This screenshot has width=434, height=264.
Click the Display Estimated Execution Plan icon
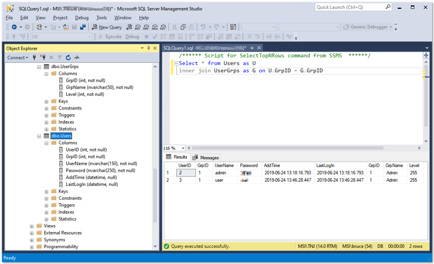[163, 37]
